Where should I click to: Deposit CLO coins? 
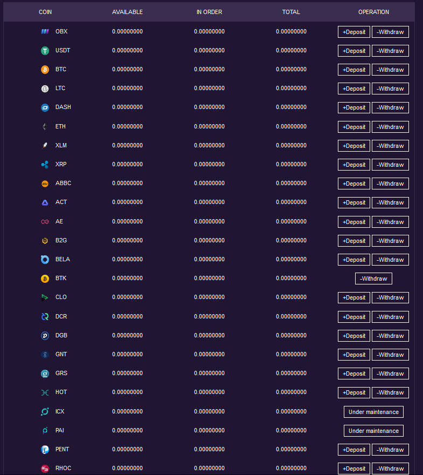coord(354,298)
